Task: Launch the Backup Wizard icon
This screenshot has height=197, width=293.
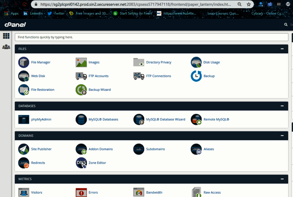Action: pos(81,90)
